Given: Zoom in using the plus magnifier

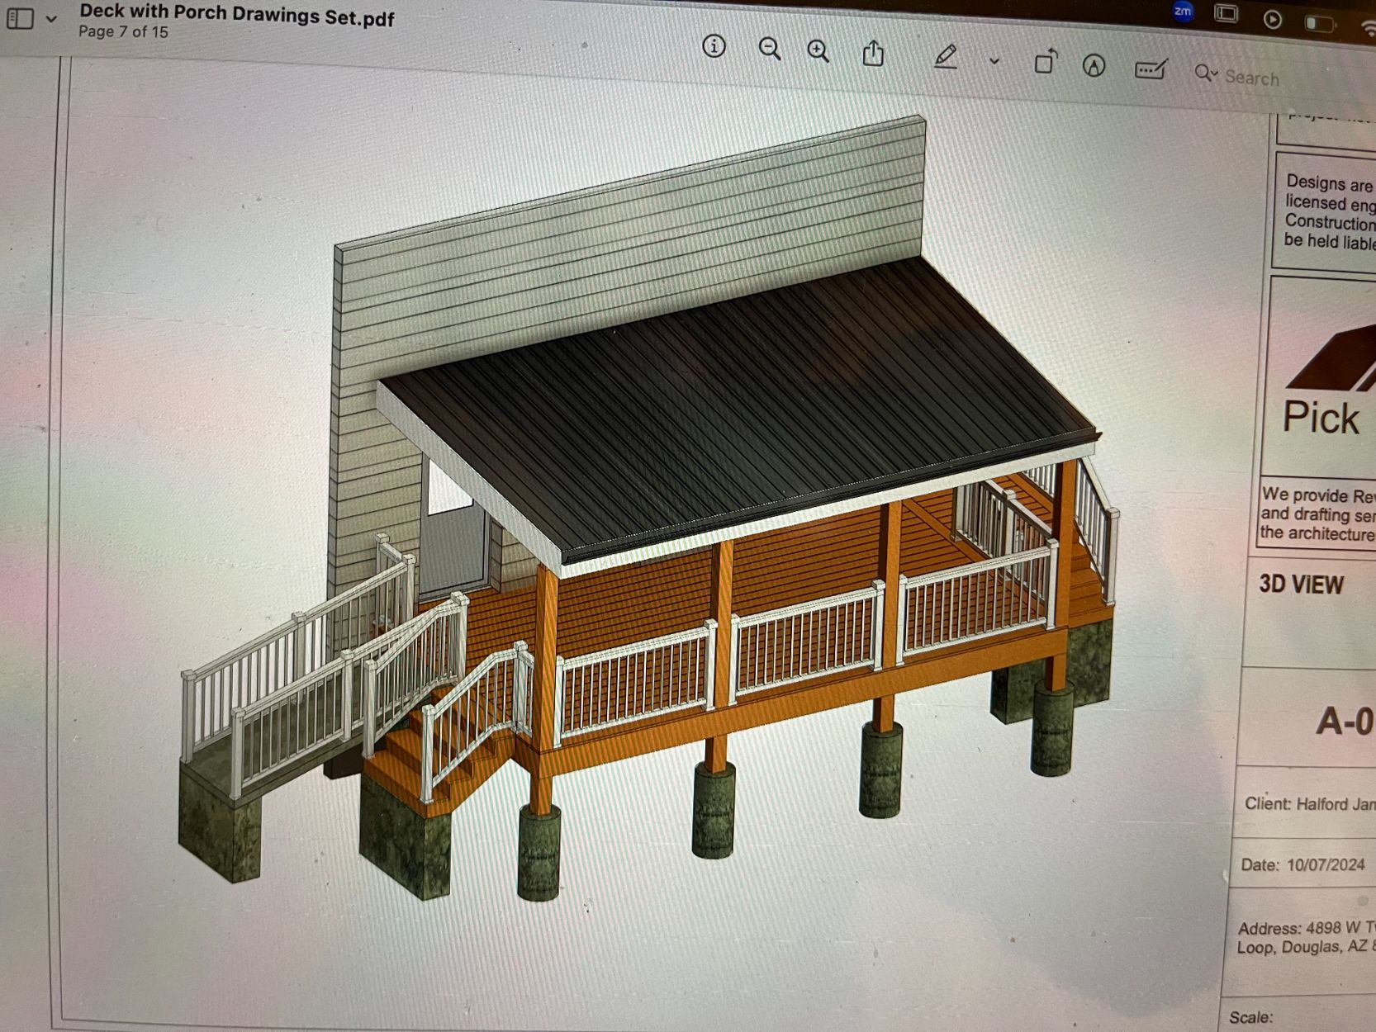Looking at the screenshot, I should tap(818, 51).
